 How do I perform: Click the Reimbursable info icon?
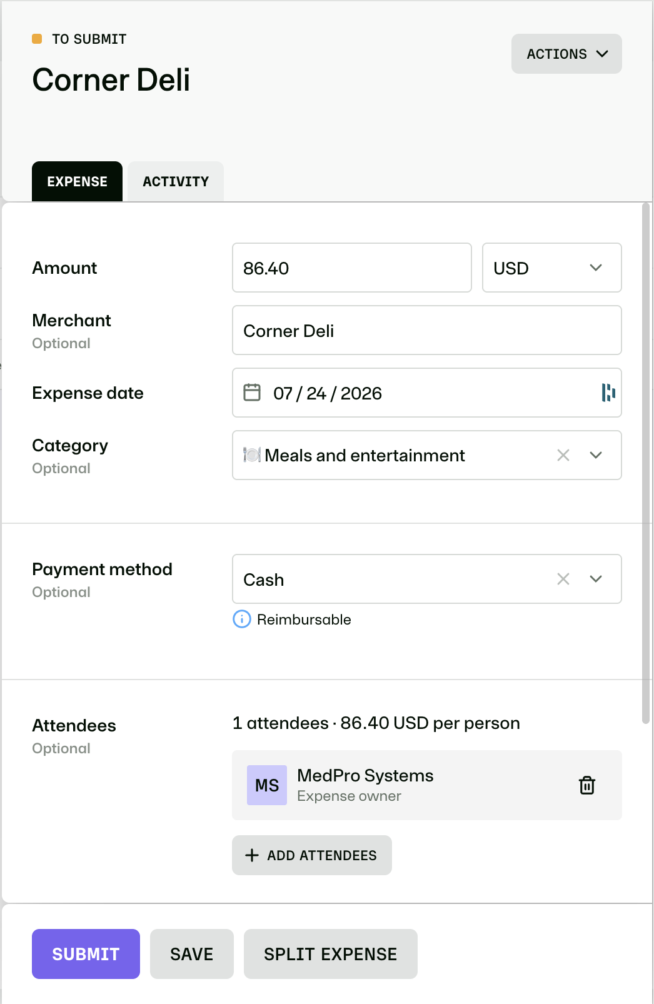242,619
